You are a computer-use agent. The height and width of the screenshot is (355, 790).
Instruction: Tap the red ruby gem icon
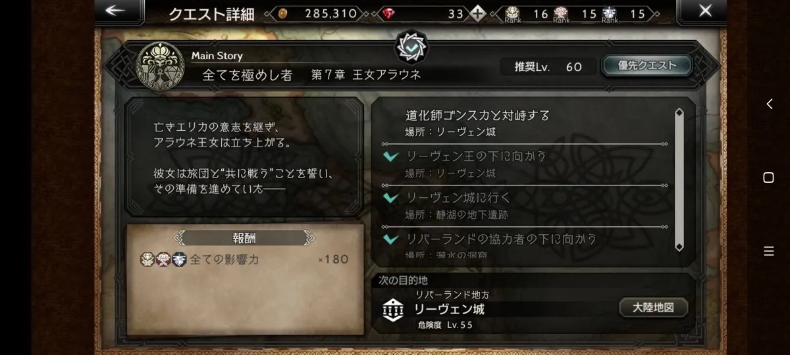[x=388, y=13]
